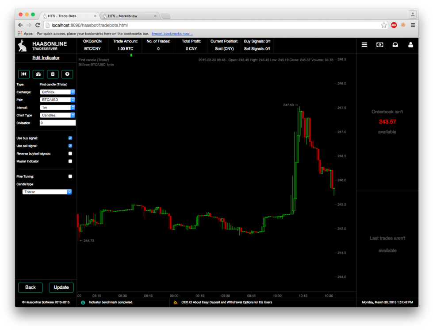Open the user profile icon in header
The width and height of the screenshot is (433, 330).
410,45
